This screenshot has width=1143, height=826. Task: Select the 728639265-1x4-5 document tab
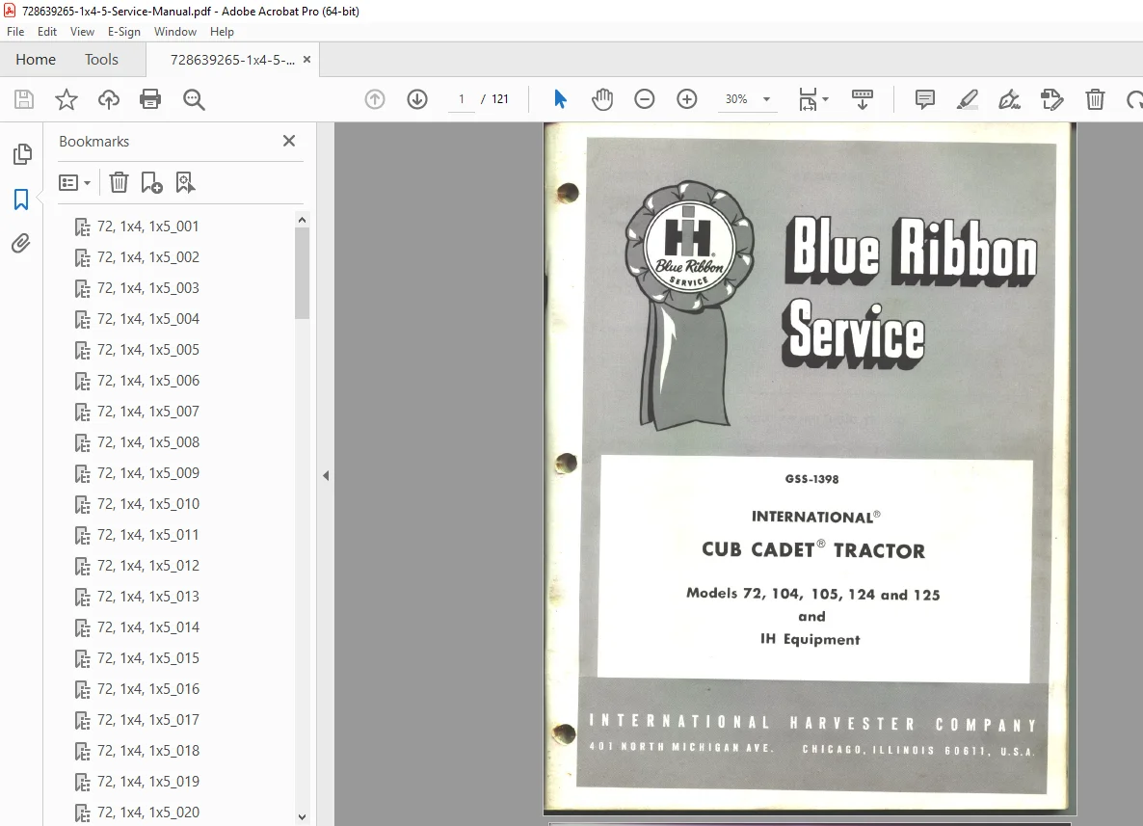click(232, 60)
